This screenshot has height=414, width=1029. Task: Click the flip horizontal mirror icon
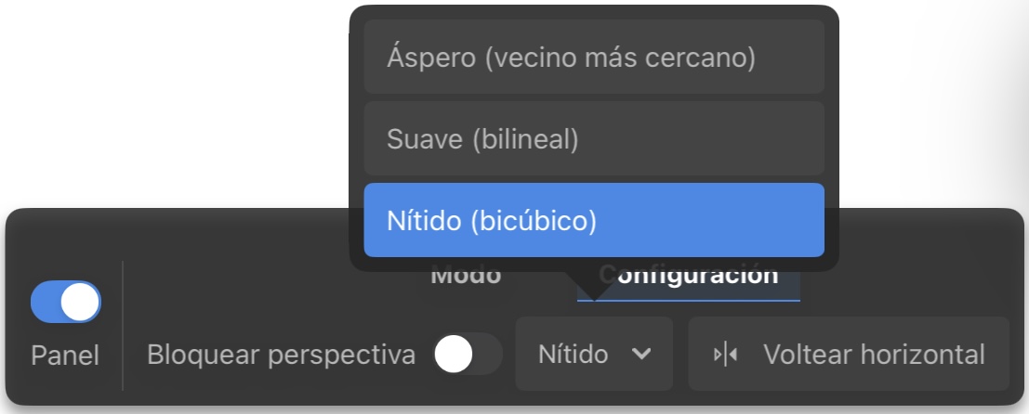pyautogui.click(x=725, y=355)
